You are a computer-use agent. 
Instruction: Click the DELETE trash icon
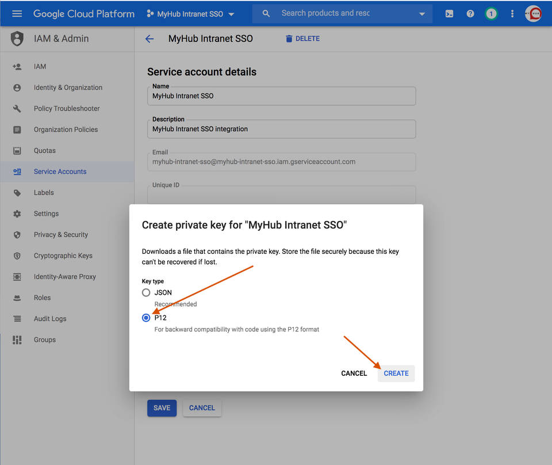[x=289, y=38]
